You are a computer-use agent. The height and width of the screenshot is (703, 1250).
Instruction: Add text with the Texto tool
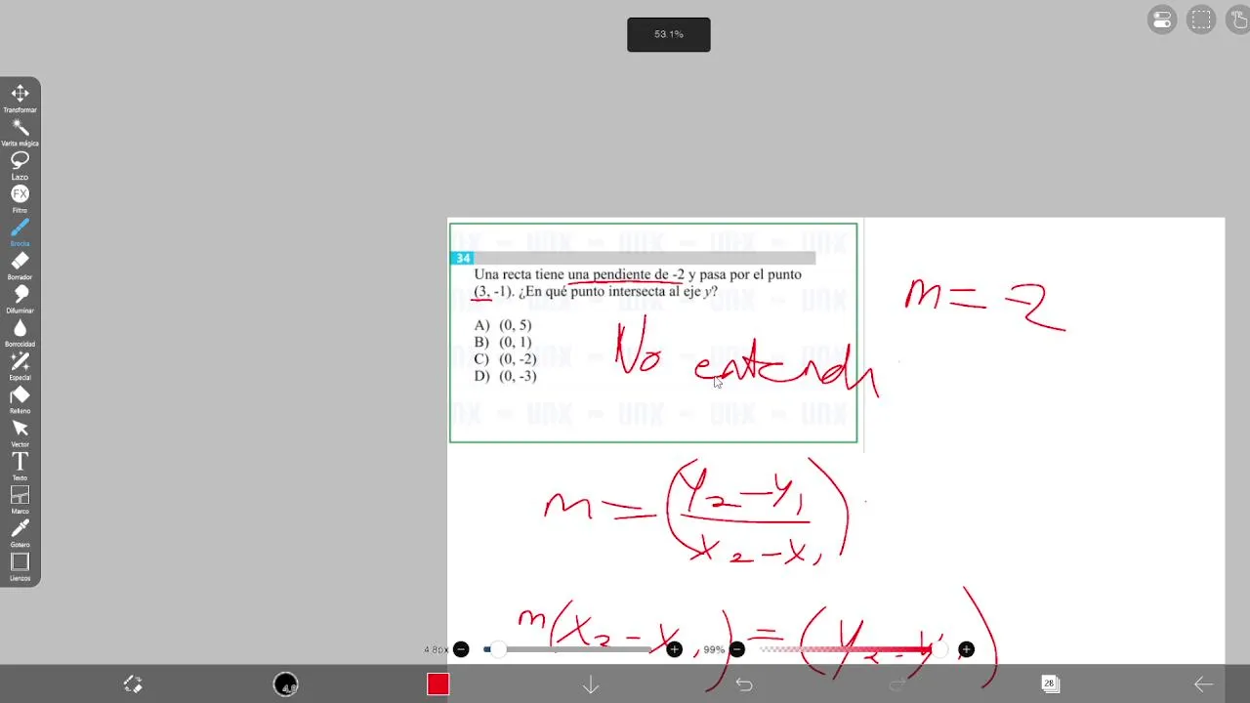(20, 466)
